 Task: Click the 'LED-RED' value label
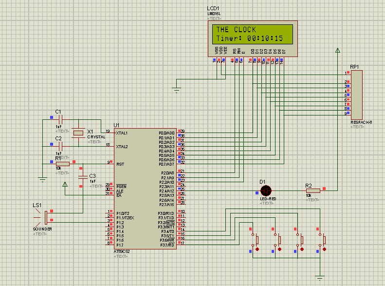[x=268, y=199]
